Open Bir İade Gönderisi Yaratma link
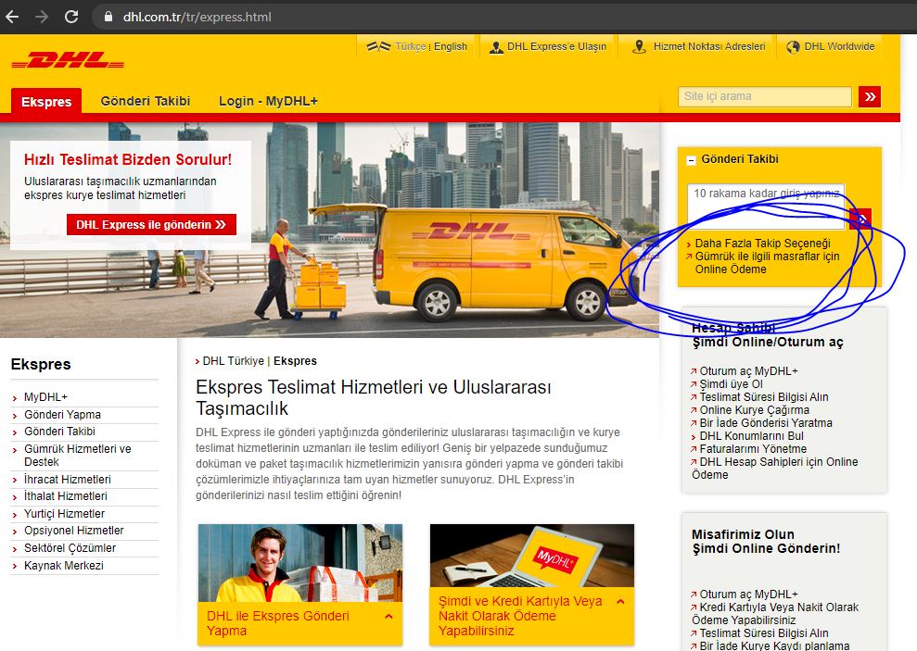This screenshot has height=651, width=917. click(766, 422)
